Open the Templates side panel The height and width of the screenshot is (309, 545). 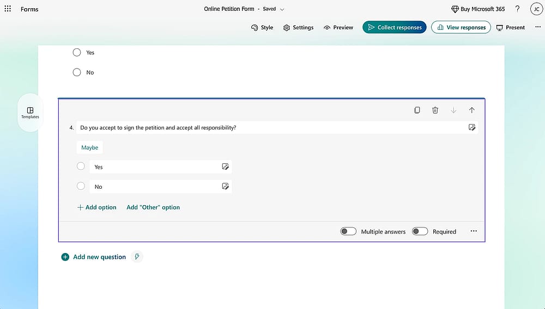pyautogui.click(x=30, y=113)
